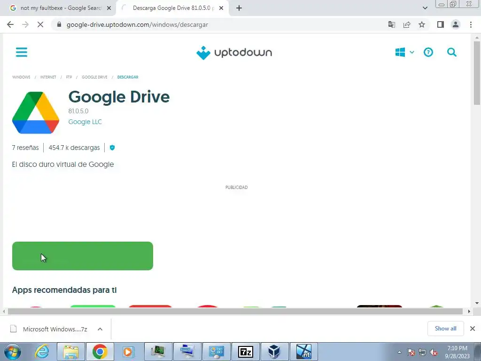Close the Descarga Google Drive tab
This screenshot has height=361, width=481.
[x=221, y=8]
